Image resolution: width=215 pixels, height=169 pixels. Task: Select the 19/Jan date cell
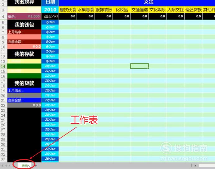(50, 110)
